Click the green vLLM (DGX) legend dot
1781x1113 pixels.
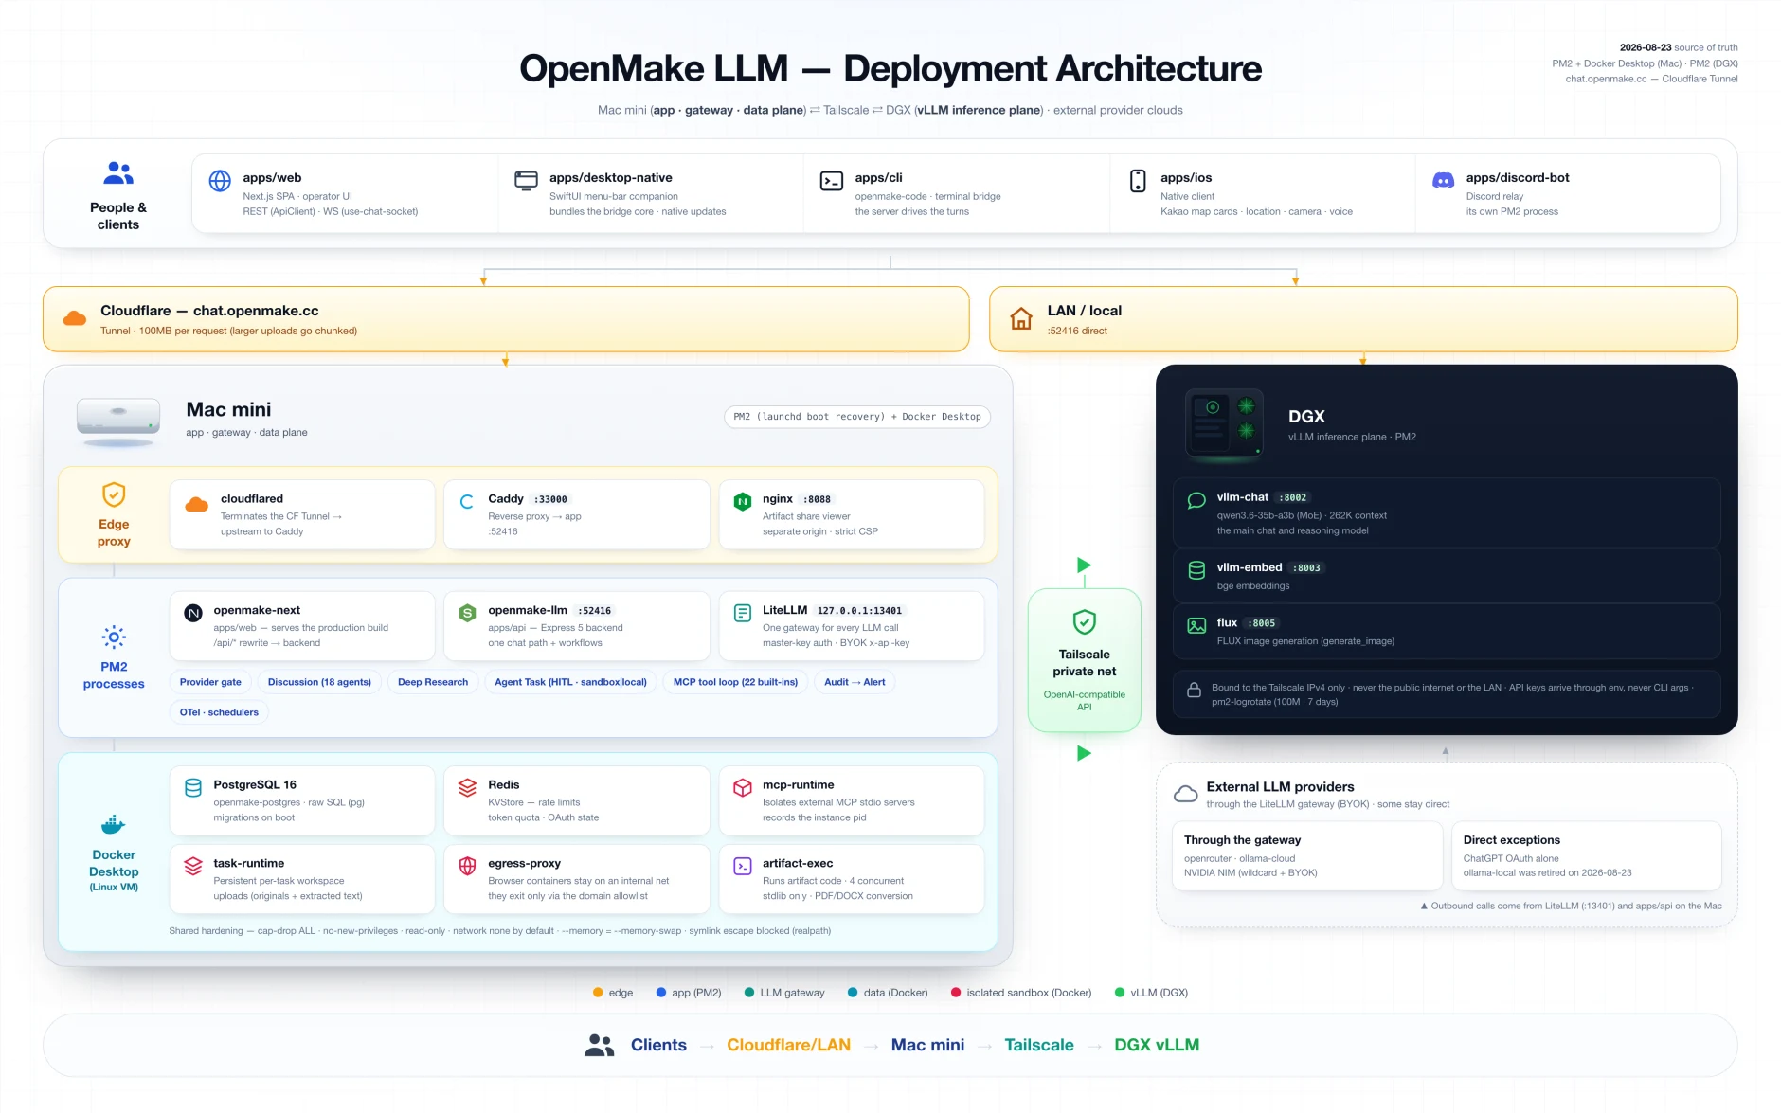[1120, 993]
